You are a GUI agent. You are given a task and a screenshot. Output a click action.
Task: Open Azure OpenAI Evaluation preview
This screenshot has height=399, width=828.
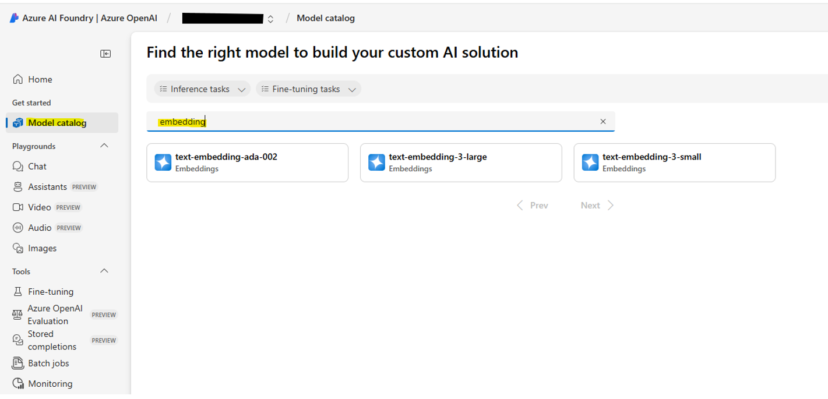[x=54, y=315]
